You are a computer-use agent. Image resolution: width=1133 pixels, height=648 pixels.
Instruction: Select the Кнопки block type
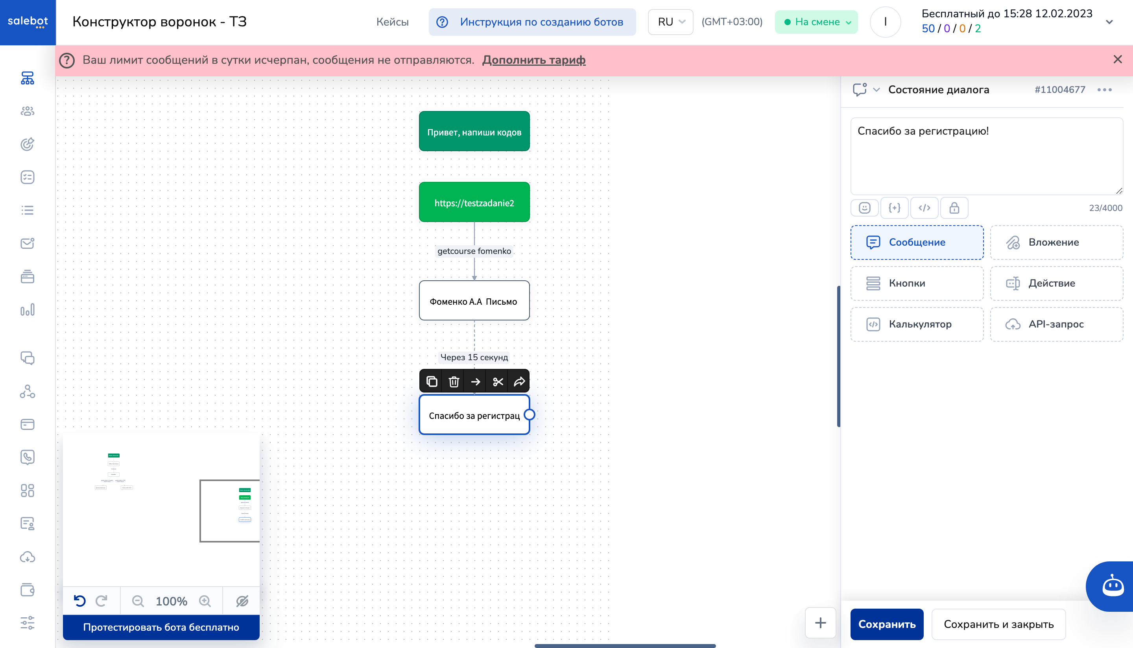(x=917, y=283)
